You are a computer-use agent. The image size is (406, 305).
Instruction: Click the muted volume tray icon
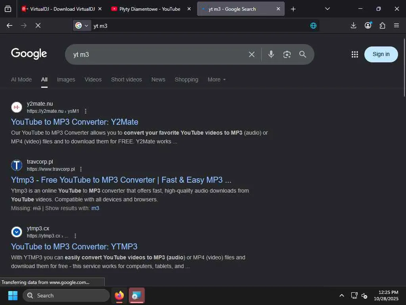click(x=364, y=295)
